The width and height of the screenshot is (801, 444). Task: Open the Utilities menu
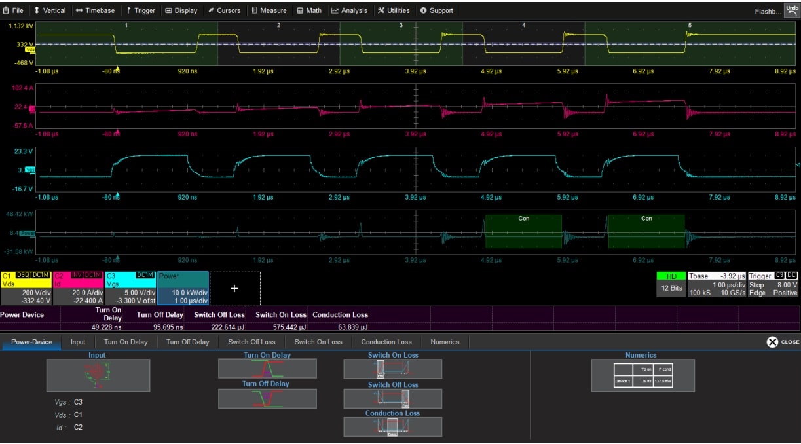coord(394,10)
